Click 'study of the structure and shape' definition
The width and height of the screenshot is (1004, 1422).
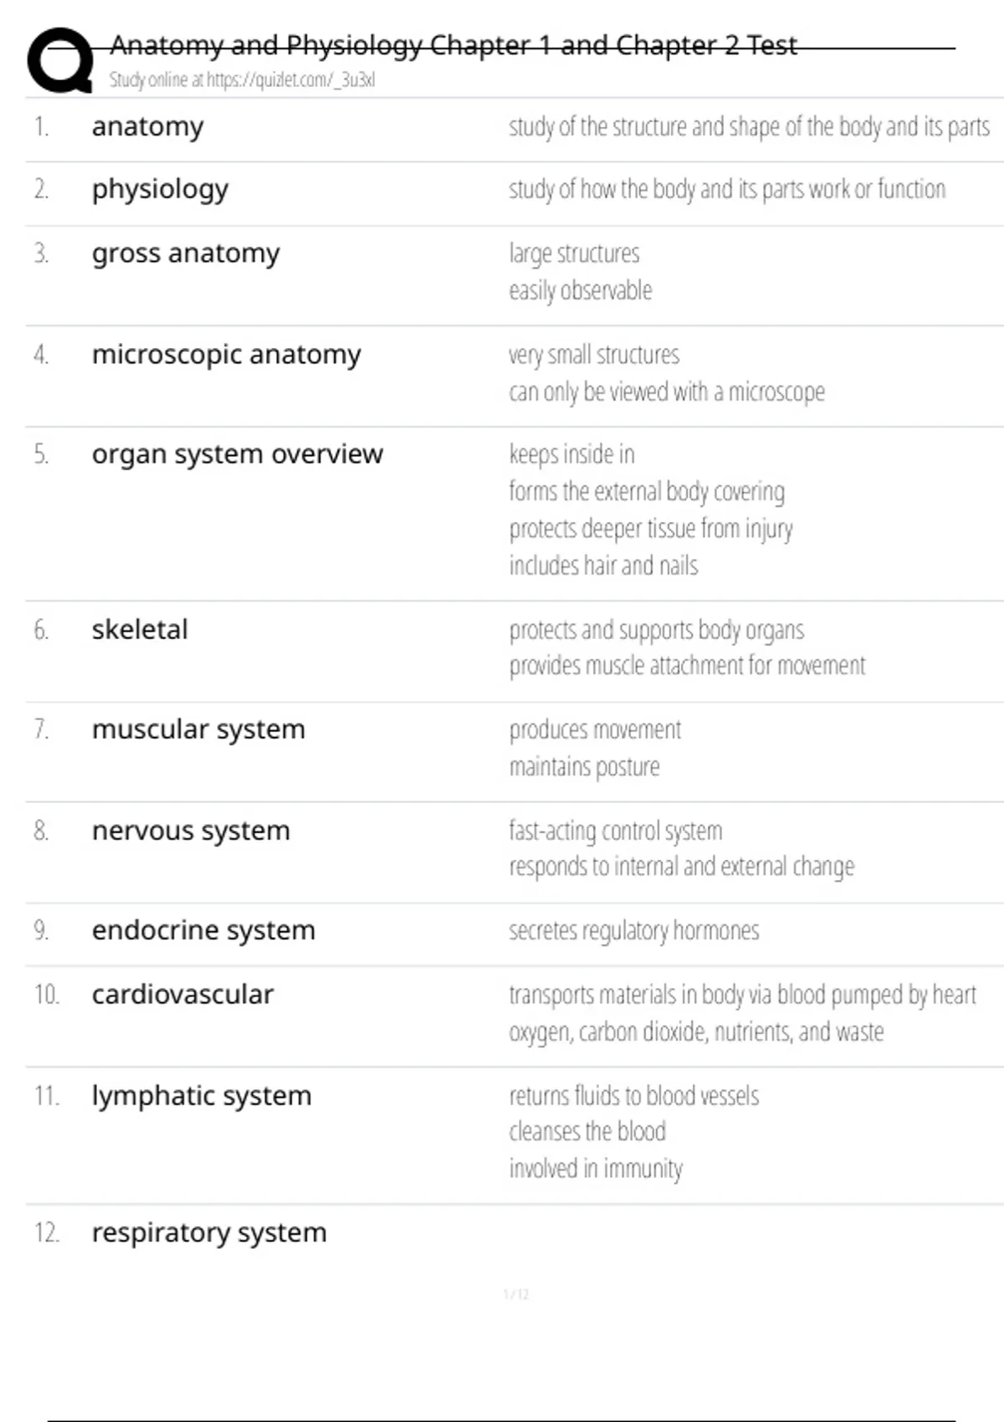749,127
